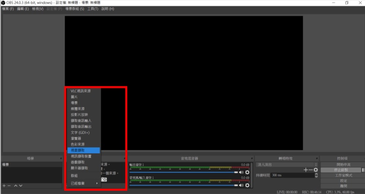Click 開始串流 button
Viewport: 365px width, 194px height.
[x=343, y=165]
